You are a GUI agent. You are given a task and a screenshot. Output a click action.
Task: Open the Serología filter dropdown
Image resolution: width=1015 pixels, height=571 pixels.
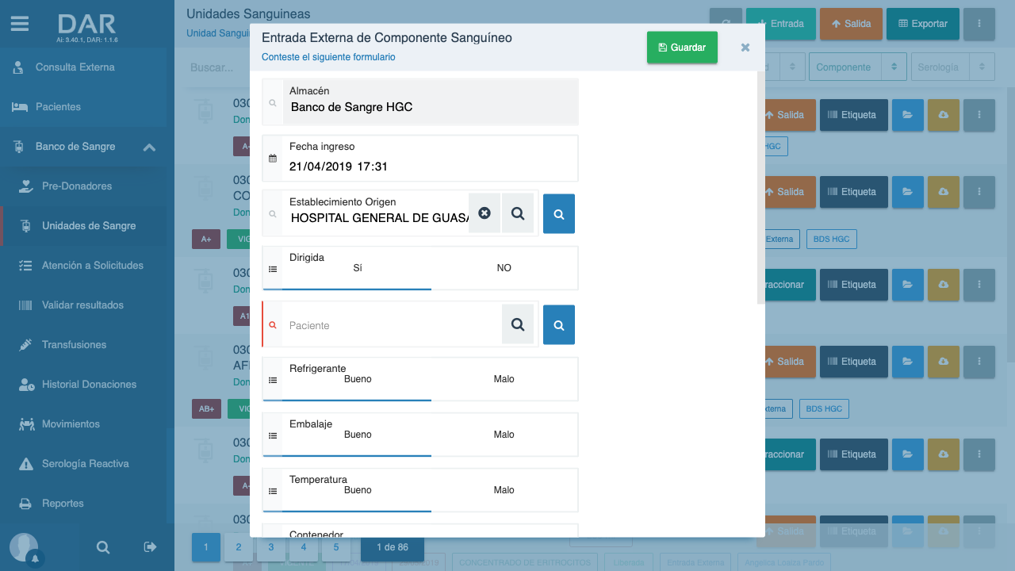coord(952,67)
